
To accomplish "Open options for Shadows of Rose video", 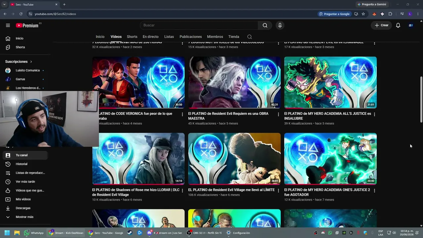I will [182, 191].
